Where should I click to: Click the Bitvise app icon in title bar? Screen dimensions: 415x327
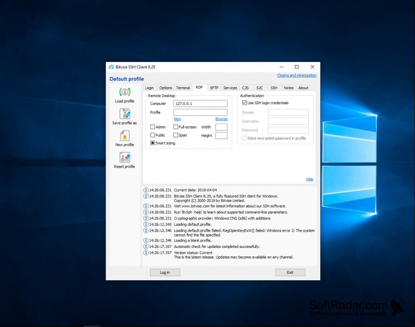coord(111,67)
